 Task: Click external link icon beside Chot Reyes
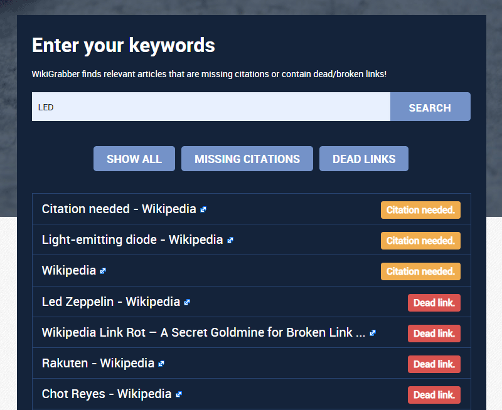click(x=179, y=394)
